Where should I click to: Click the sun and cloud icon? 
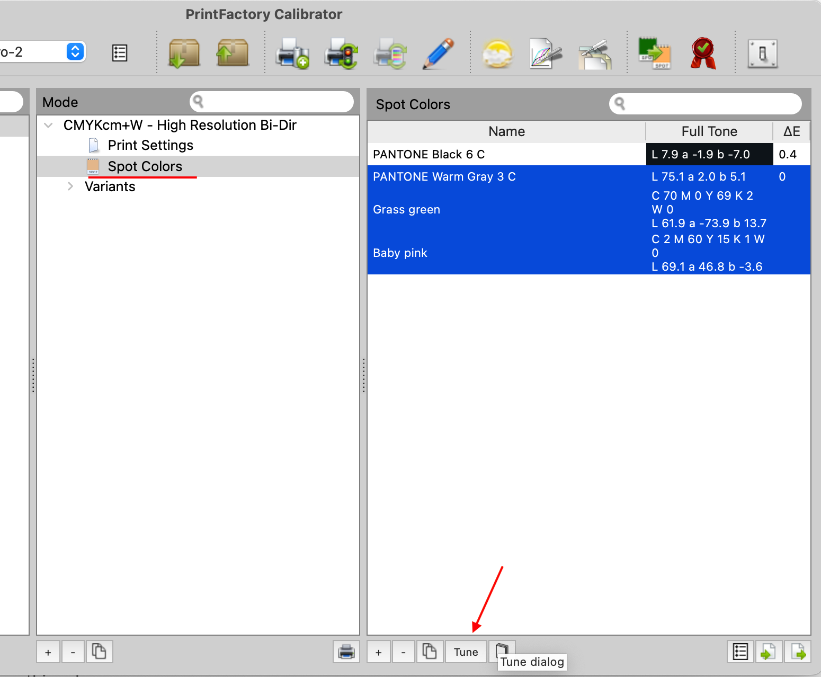497,54
